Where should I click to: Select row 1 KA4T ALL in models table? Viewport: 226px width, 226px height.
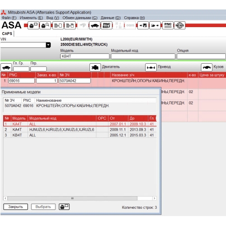pyautogui.click(x=80, y=124)
